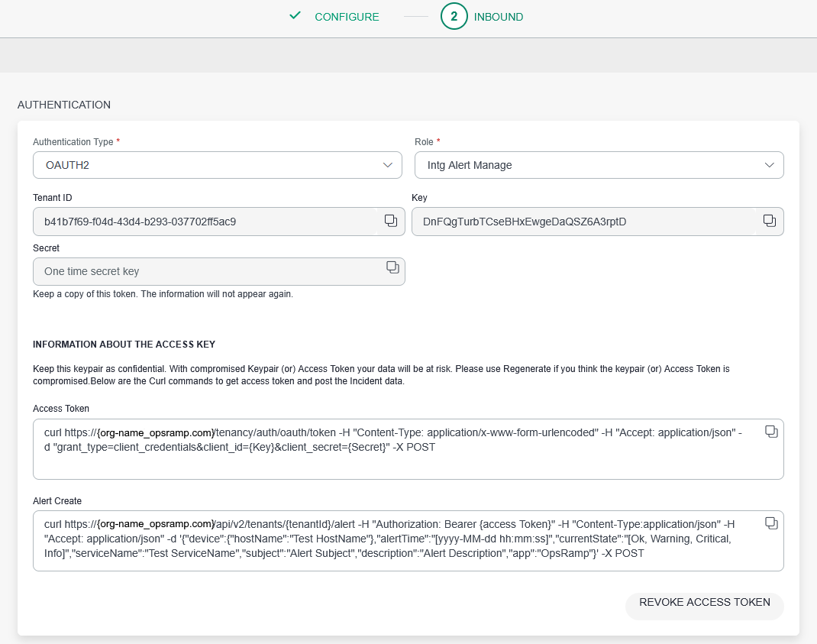Click the One time secret key field
The width and height of the screenshot is (817, 644).
click(219, 271)
